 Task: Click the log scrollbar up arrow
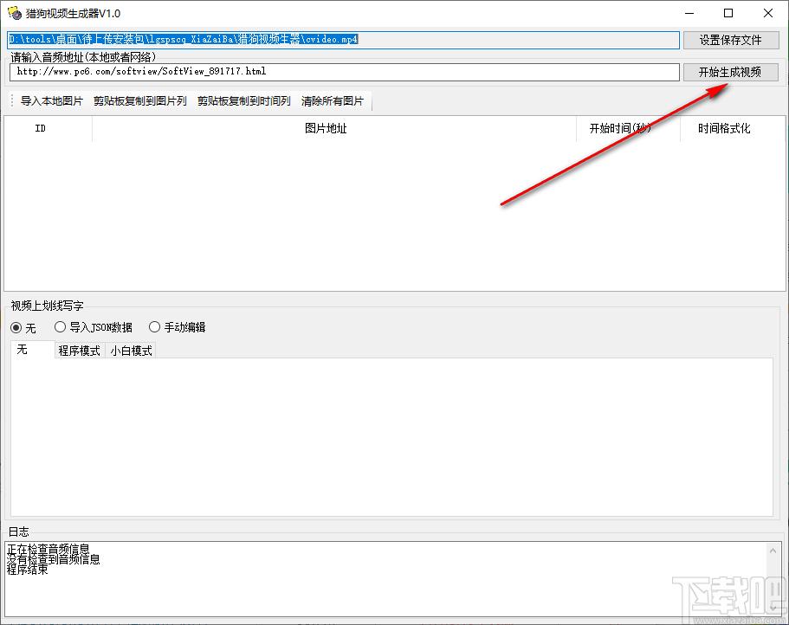pos(773,551)
